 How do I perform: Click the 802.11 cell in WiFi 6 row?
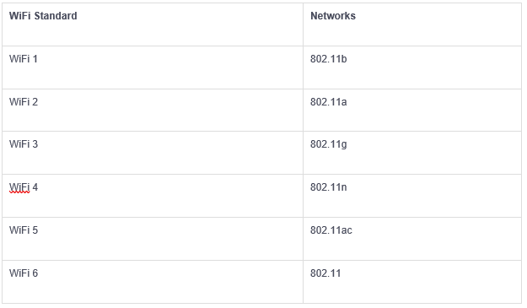pyautogui.click(x=412, y=282)
